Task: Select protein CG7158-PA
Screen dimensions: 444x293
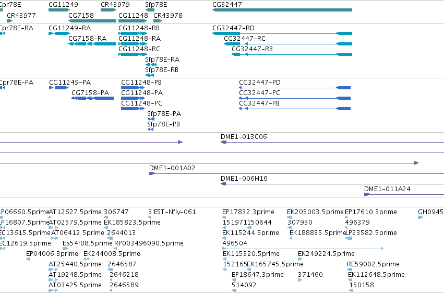Action: tap(92, 98)
